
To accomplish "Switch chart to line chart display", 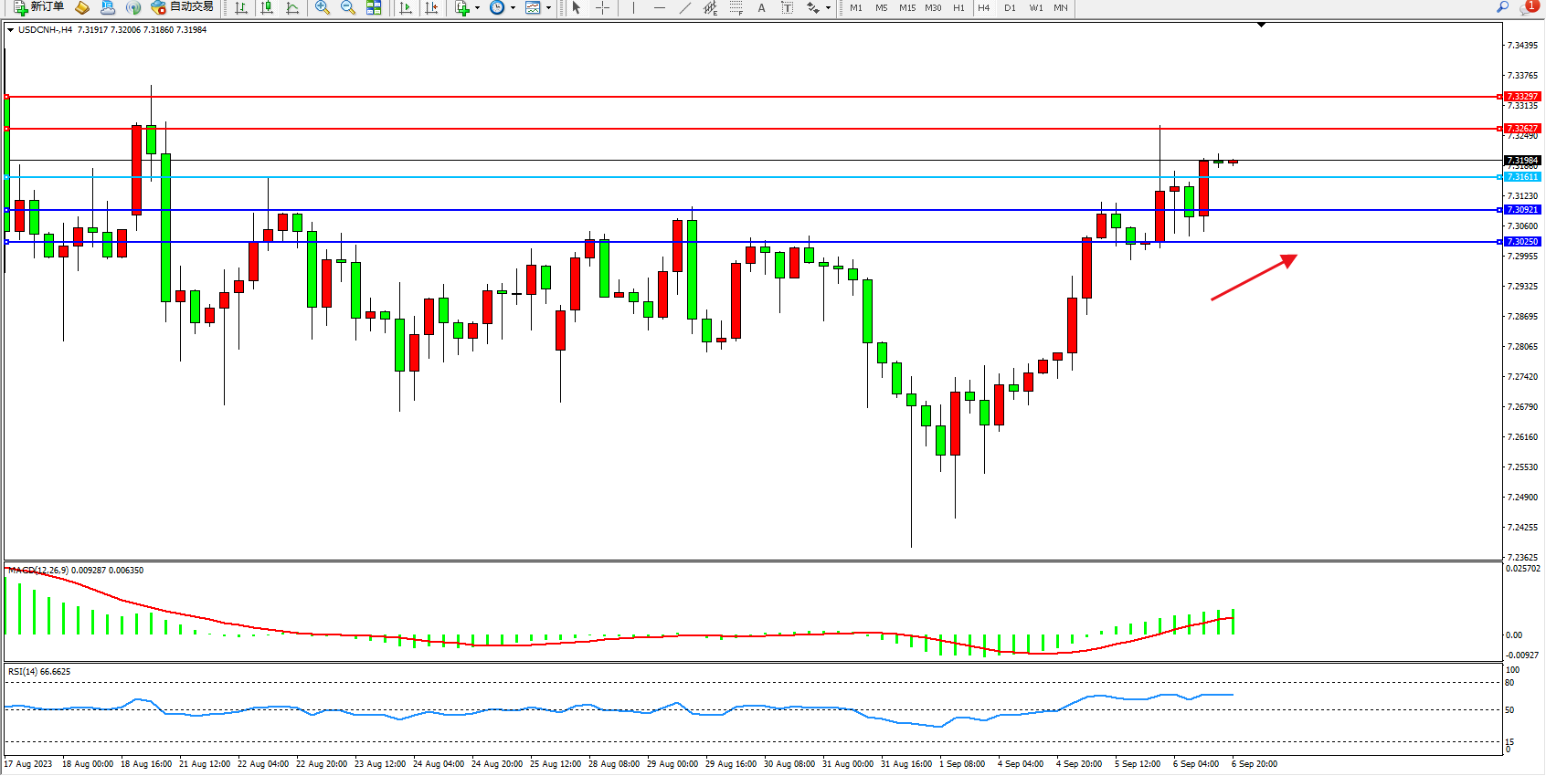I will pos(292,7).
